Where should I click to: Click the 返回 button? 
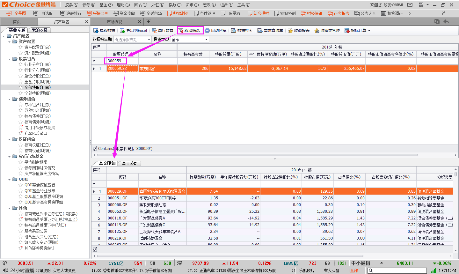(x=445, y=13)
